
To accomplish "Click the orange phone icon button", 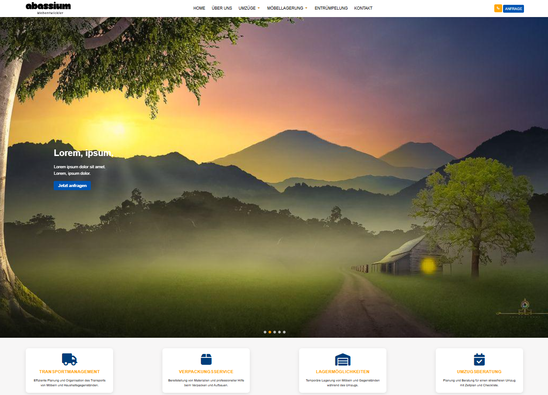I will click(x=498, y=8).
